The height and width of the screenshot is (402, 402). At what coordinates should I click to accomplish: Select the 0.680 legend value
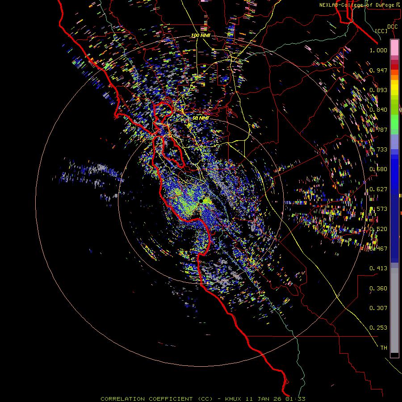tap(378, 169)
